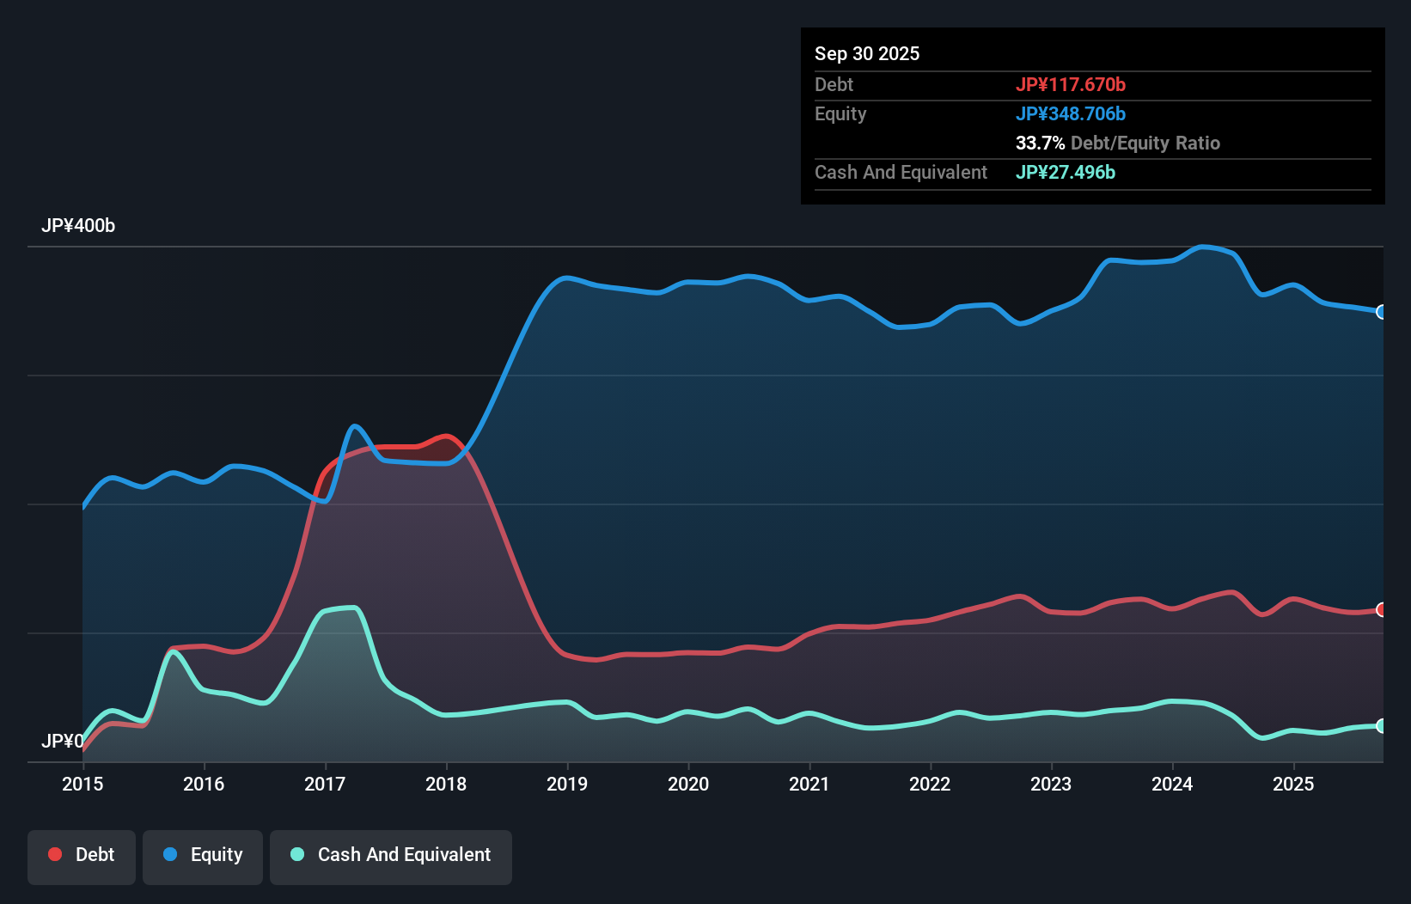Click the 2023 x-axis label
Screen dimensions: 1411x904
pos(1051,784)
